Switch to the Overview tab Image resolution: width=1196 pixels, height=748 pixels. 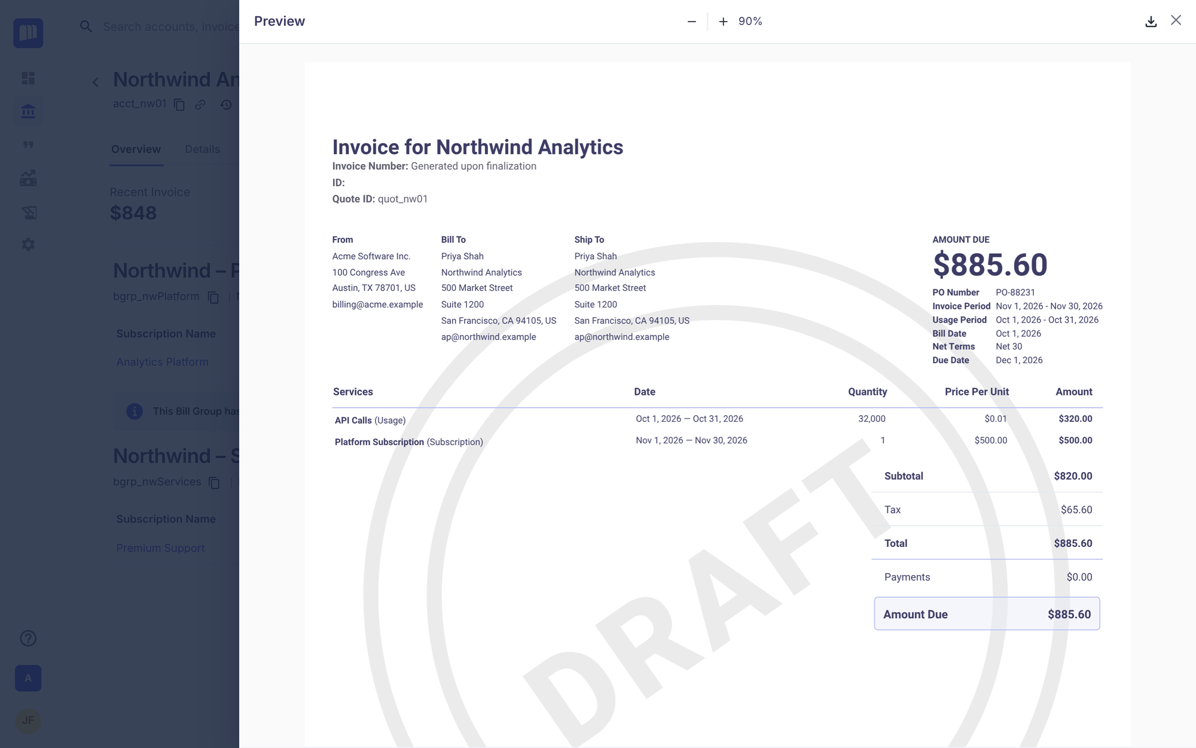[136, 149]
